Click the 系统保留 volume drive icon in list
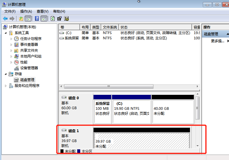This screenshot has height=160, width=229. pos(62,38)
